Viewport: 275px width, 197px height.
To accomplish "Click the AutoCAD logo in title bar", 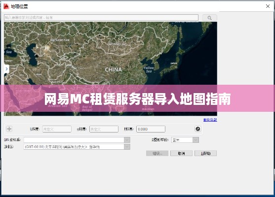I will (x=6, y=6).
